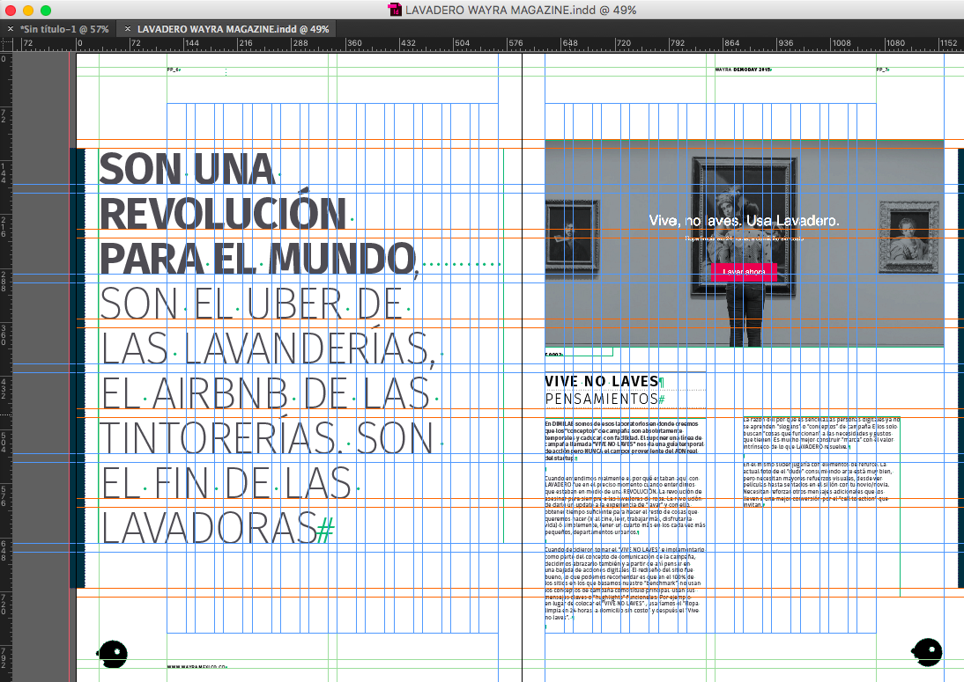This screenshot has width=964, height=682.
Task: Switch to the Sin título-1 document tab
Action: 64,29
